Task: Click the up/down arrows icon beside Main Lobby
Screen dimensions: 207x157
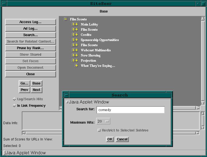Action: tap(73, 24)
